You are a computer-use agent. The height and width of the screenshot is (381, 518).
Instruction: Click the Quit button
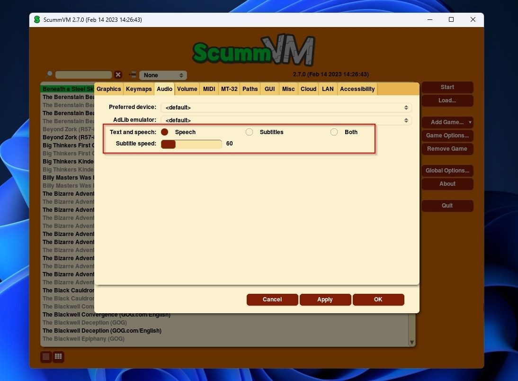click(447, 205)
